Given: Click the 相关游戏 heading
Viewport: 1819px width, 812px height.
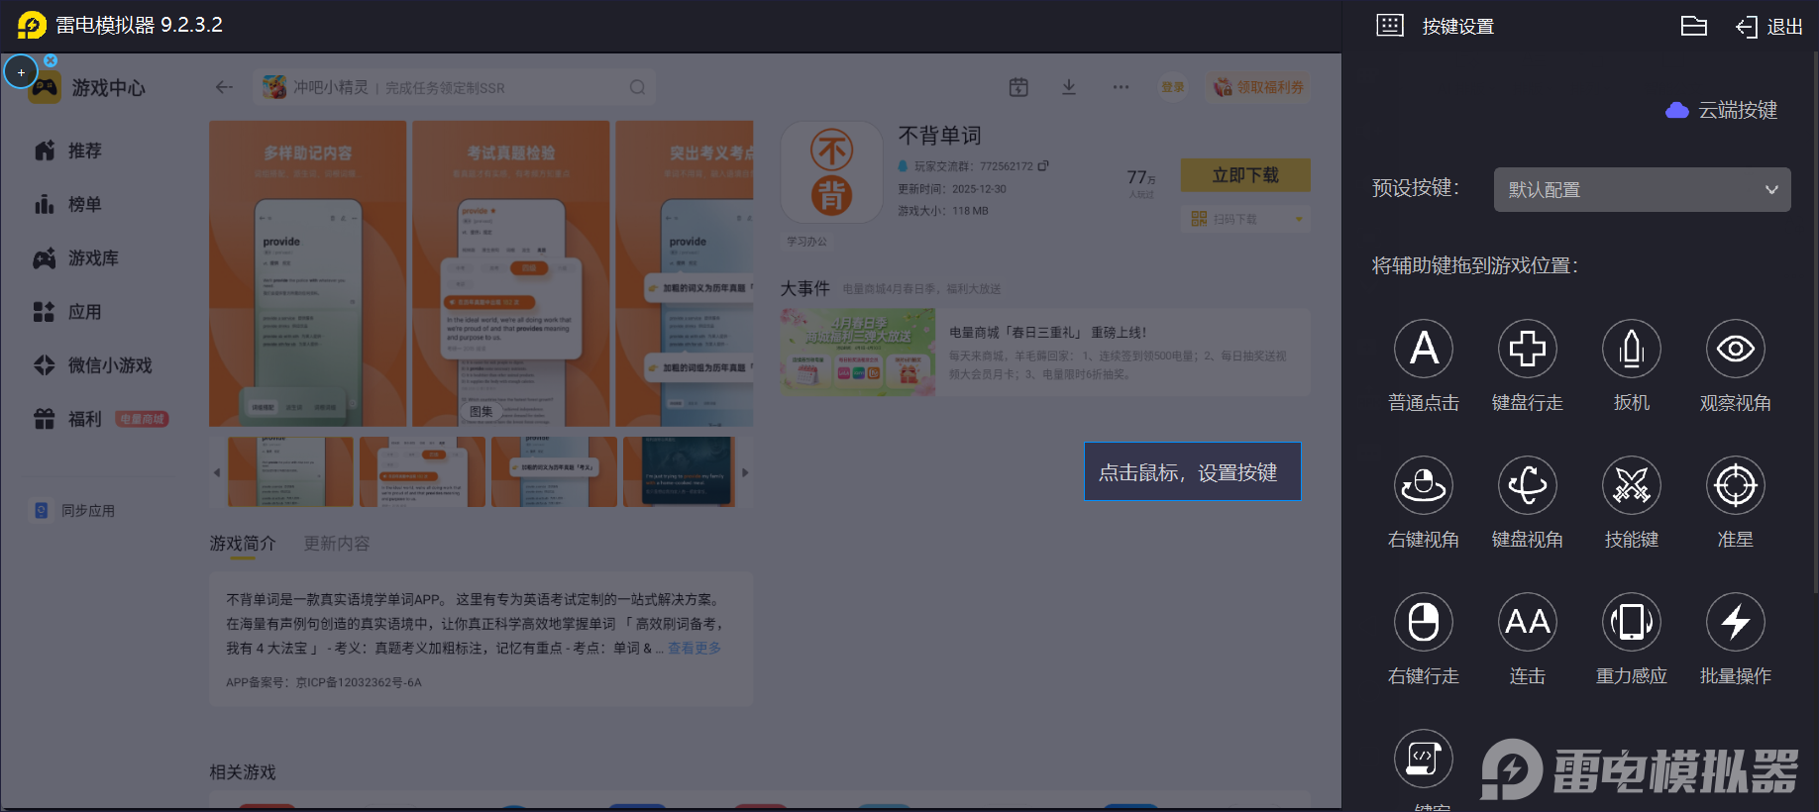Looking at the screenshot, I should click(243, 772).
